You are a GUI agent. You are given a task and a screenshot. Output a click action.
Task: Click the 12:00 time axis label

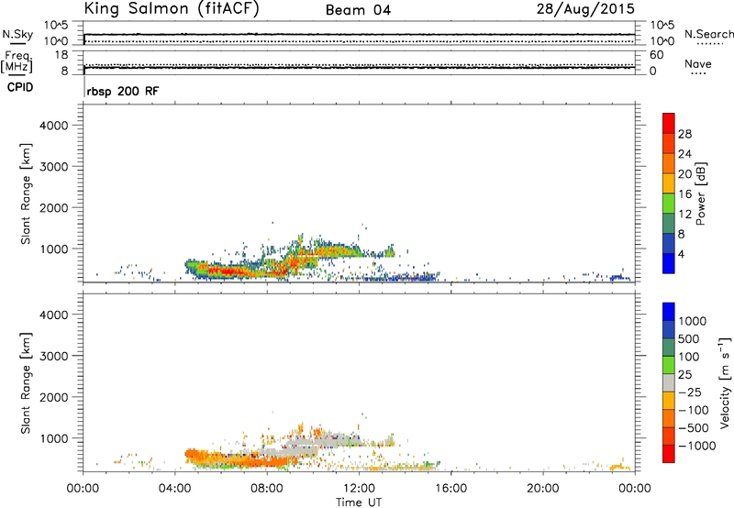click(359, 489)
